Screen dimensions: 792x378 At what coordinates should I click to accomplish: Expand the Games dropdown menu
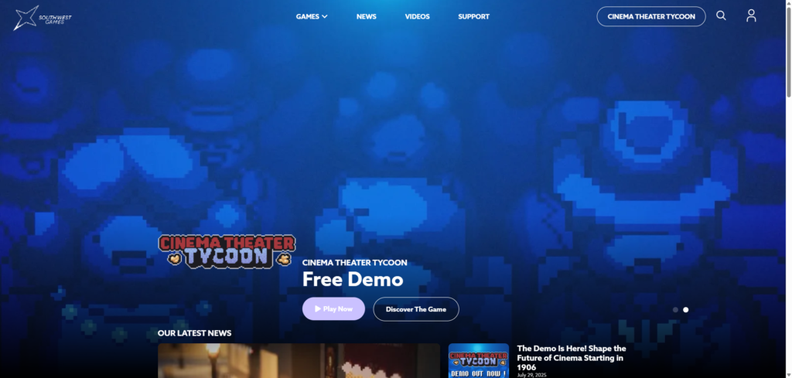tap(312, 16)
